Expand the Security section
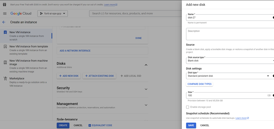The width and height of the screenshot is (274, 129). pos(146,89)
